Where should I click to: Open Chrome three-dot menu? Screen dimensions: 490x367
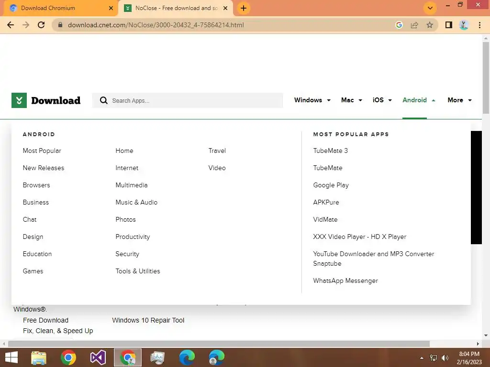pos(479,25)
